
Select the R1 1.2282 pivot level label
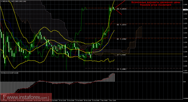pyautogui.click(x=122, y=39)
